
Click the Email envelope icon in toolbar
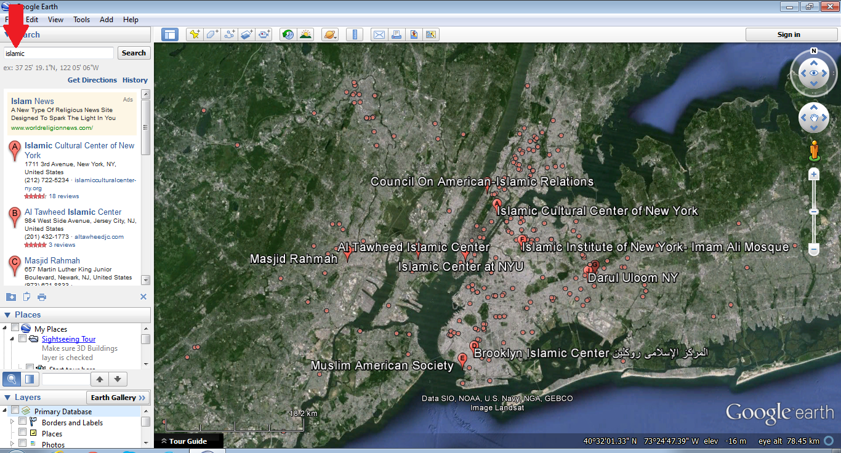[379, 34]
